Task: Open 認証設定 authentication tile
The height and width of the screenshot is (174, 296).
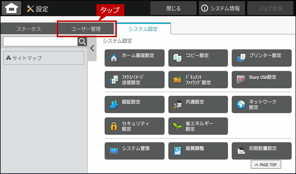Action: 135,104
